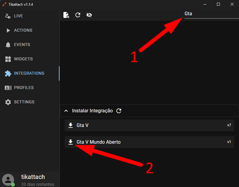239x187 pixels.
Task: Select the INTEGRATIONS menu item
Action: [30, 73]
